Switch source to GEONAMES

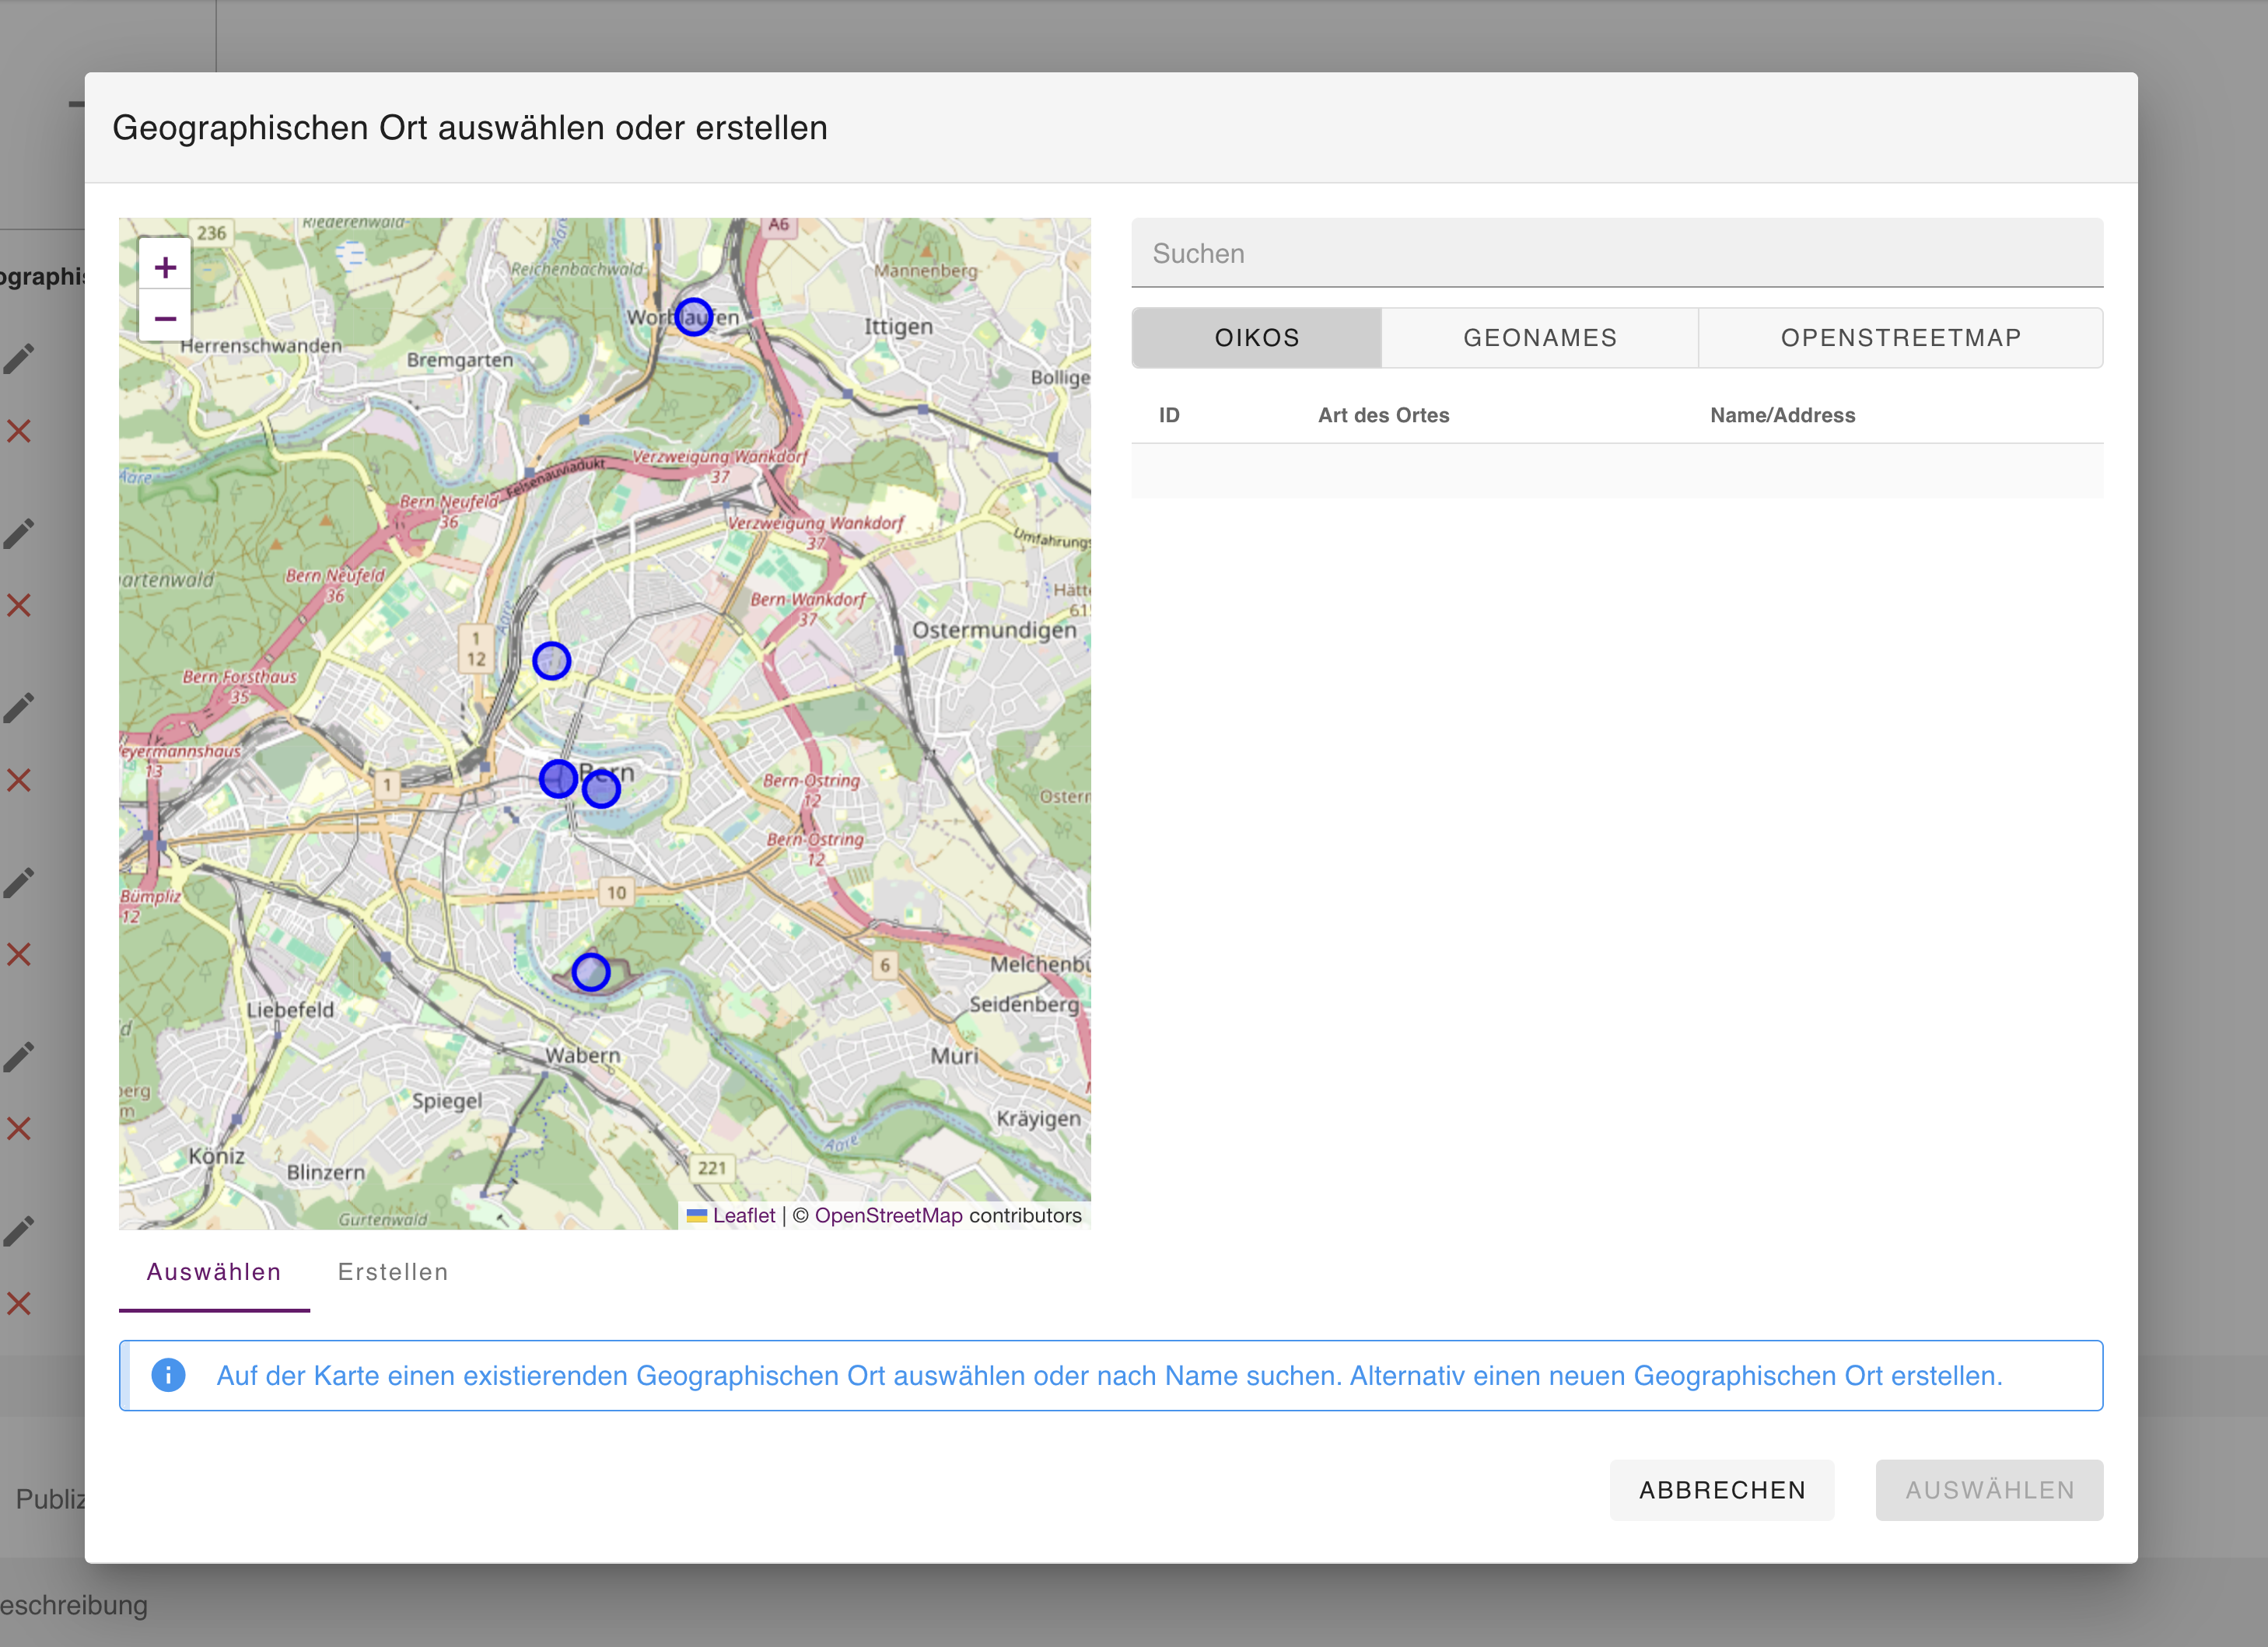coord(1540,338)
